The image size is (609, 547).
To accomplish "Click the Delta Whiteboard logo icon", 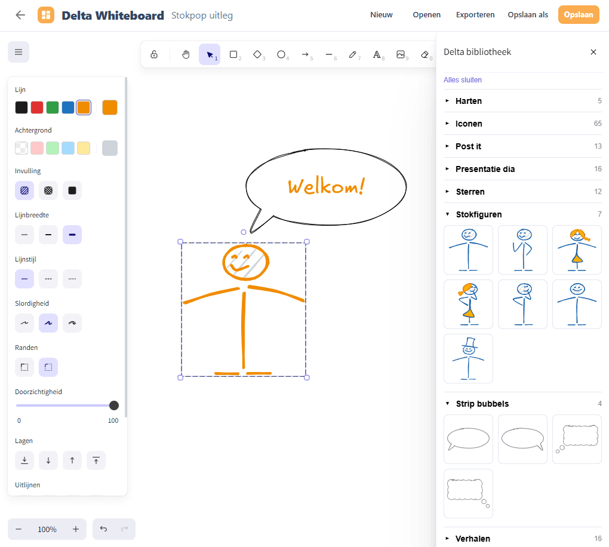I will 46,15.
